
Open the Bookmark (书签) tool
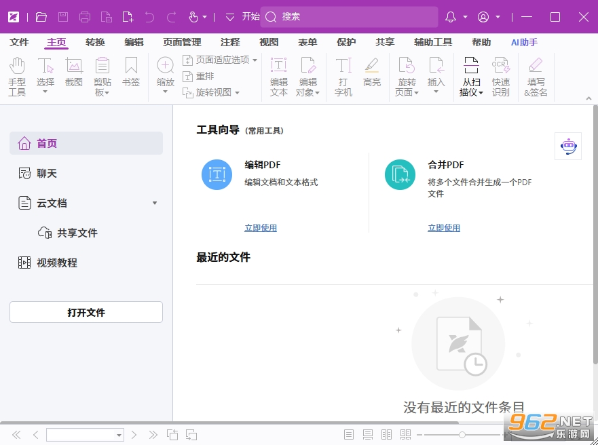[x=131, y=72]
